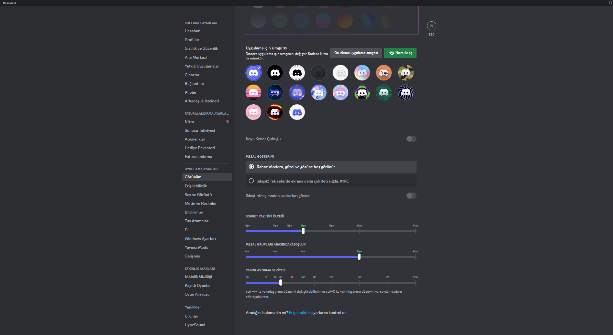Select the pirate eyepatch Discord app icon
613x335 pixels.
coord(384,73)
